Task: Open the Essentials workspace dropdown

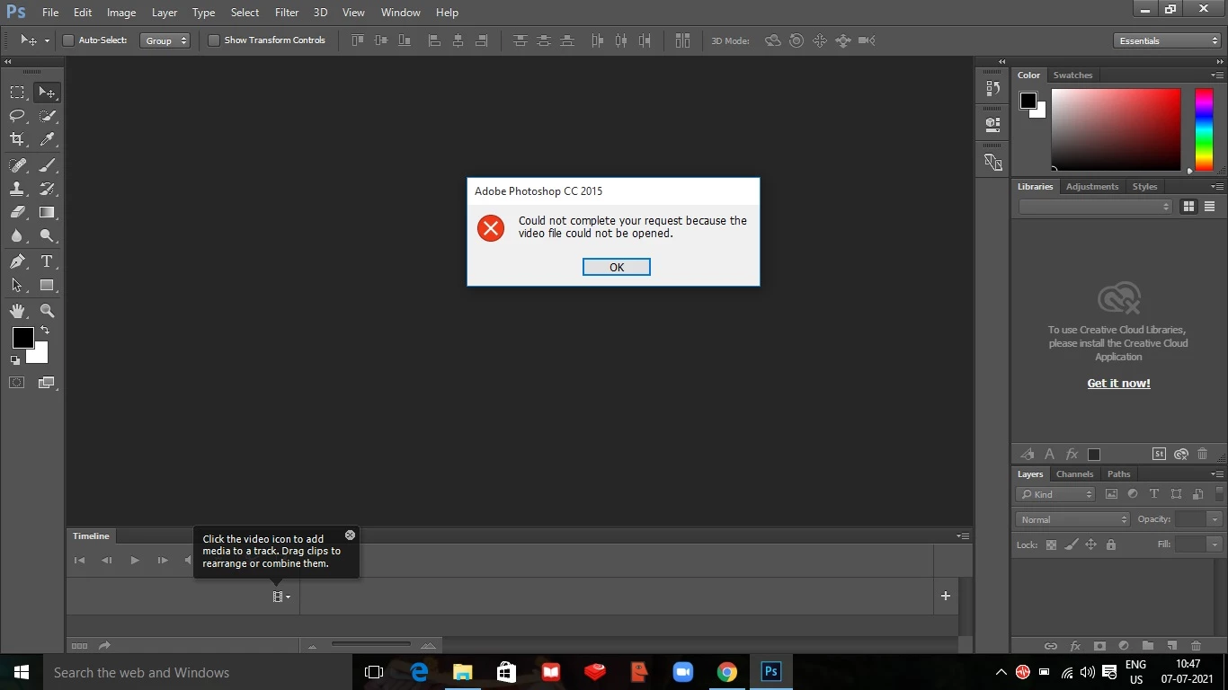Action: pos(1166,40)
